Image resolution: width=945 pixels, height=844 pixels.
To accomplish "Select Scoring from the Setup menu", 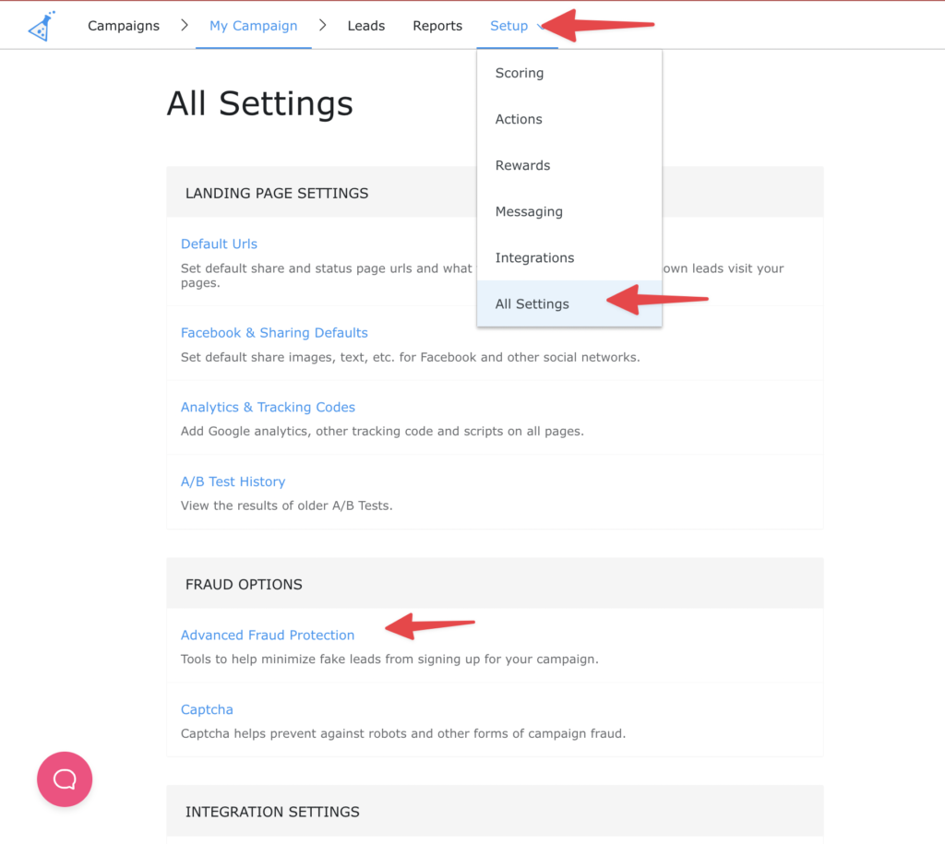I will coord(568,73).
